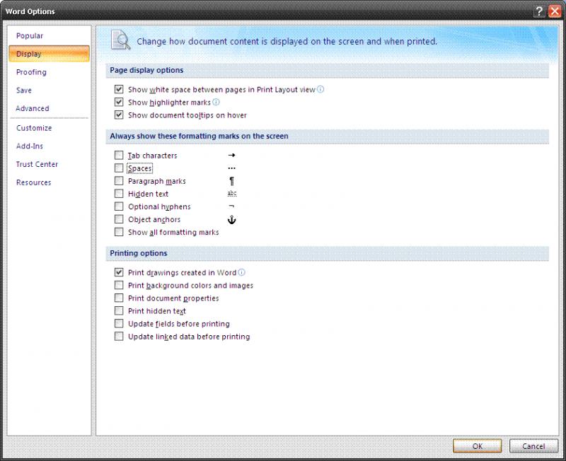Enable Show all formatting marks

pos(119,232)
